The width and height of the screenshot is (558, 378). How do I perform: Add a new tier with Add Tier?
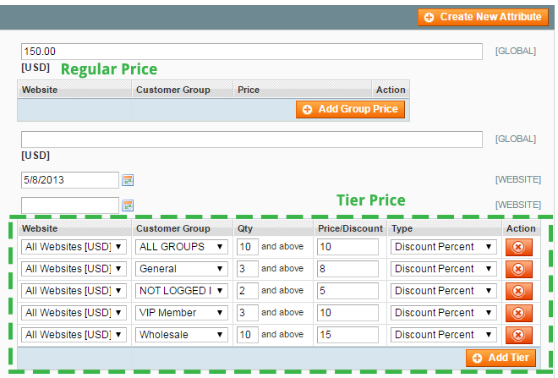click(501, 358)
